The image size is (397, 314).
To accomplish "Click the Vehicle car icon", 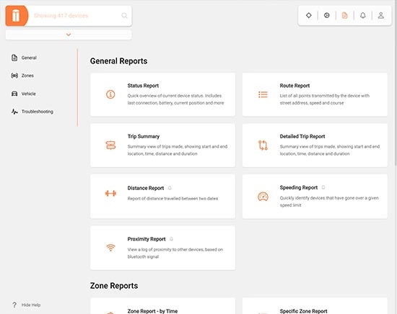I will click(x=14, y=94).
